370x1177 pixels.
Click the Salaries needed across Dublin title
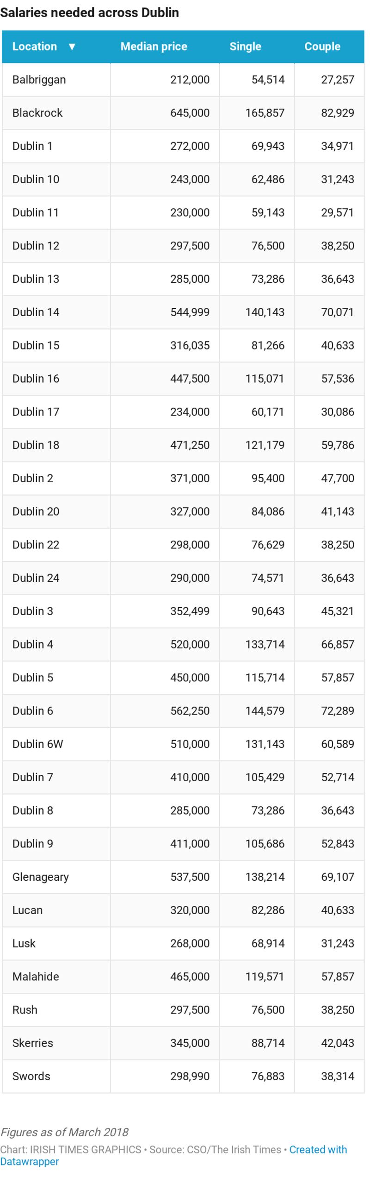(89, 12)
